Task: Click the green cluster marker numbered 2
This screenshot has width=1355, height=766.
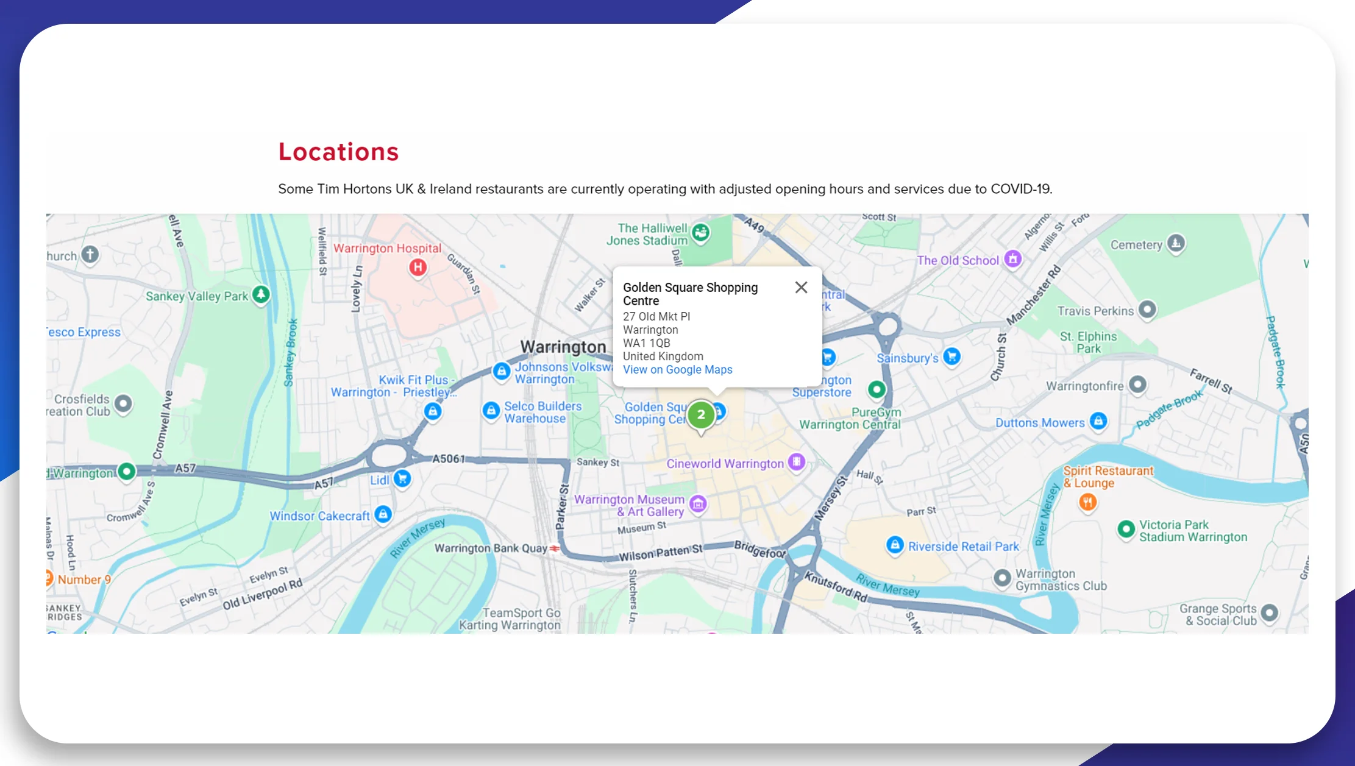Action: pos(701,415)
